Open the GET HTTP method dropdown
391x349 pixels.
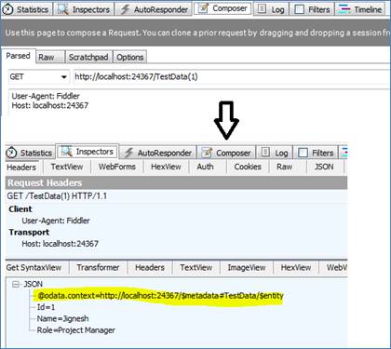[38, 76]
